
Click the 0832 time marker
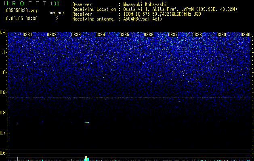pos(52,35)
